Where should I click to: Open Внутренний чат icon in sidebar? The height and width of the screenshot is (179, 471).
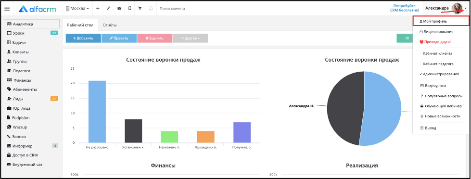click(x=9, y=165)
